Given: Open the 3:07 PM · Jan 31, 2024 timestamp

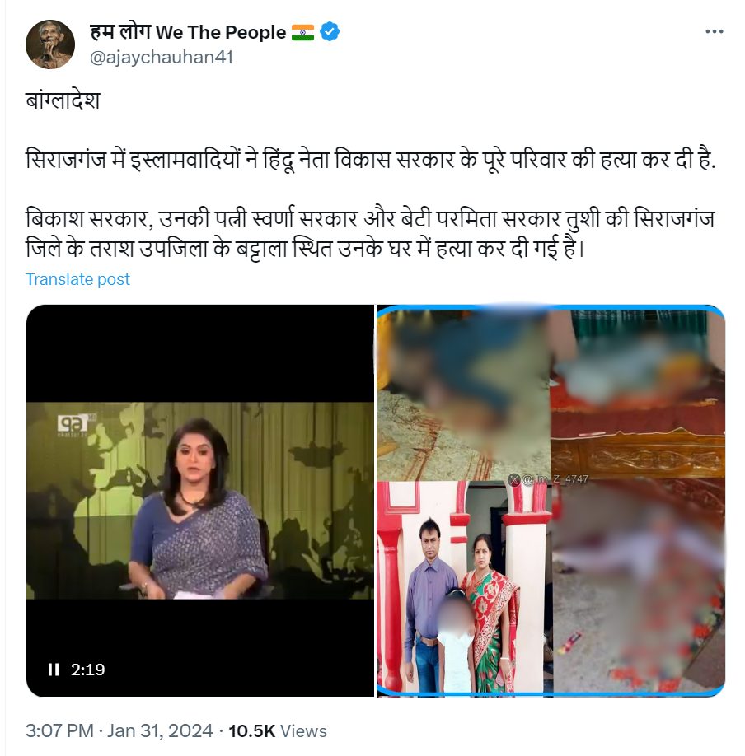Looking at the screenshot, I should pos(119,731).
